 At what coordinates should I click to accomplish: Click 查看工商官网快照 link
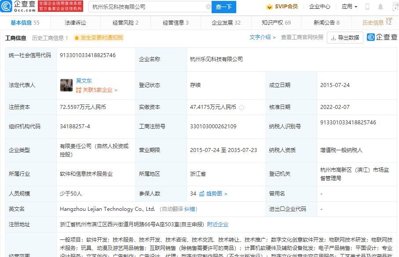coord(302,37)
